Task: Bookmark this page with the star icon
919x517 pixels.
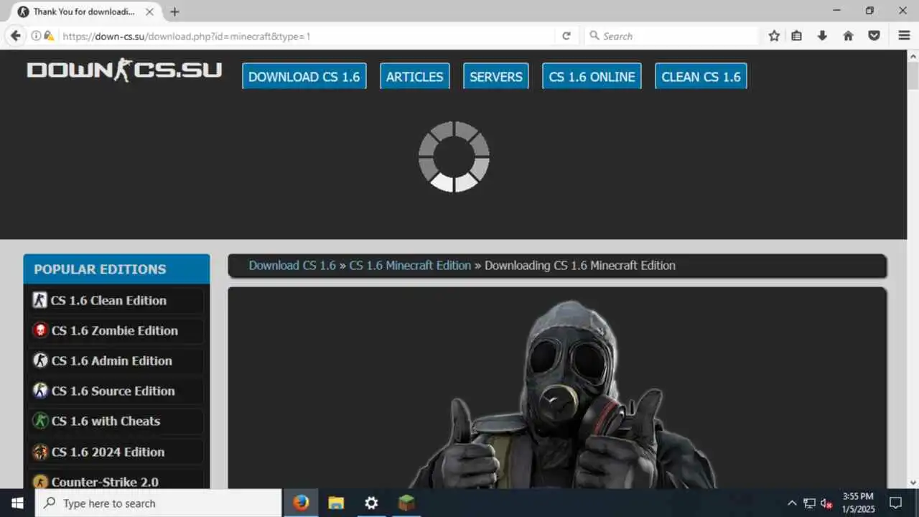Action: (x=774, y=36)
